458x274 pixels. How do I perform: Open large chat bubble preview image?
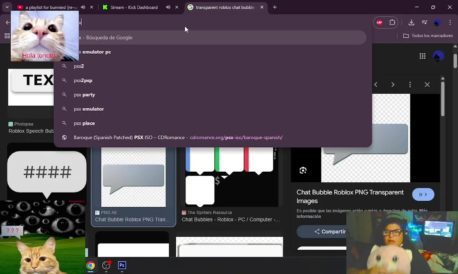point(366,139)
